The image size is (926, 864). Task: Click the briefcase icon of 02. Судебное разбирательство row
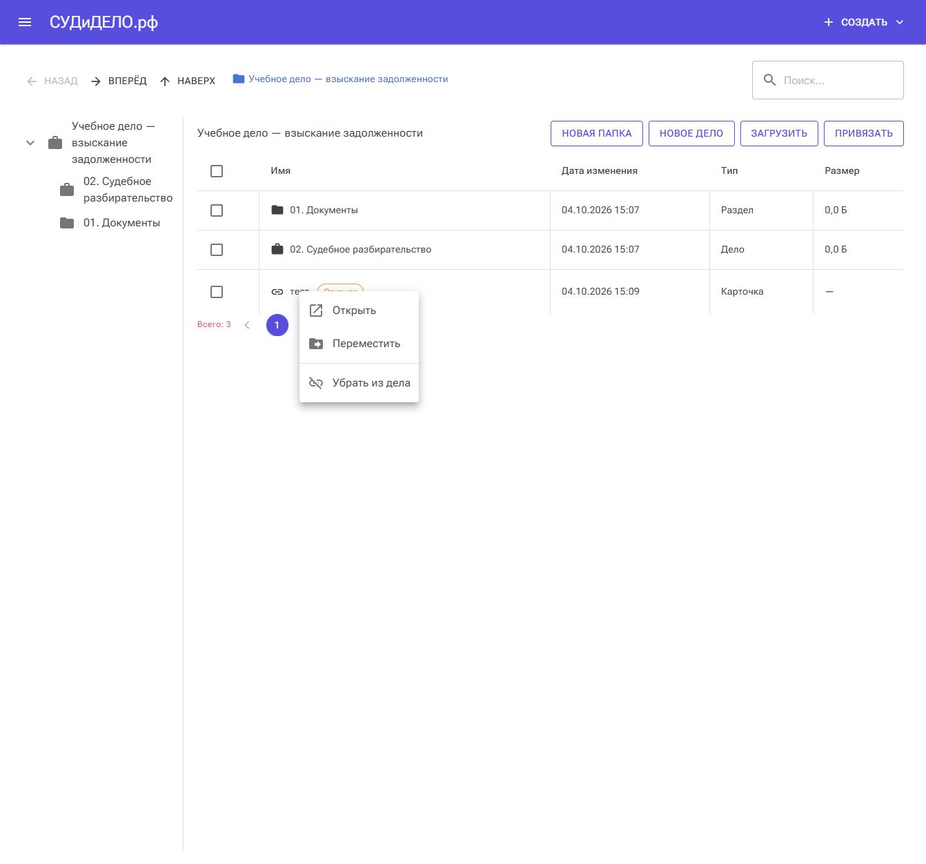click(x=277, y=249)
